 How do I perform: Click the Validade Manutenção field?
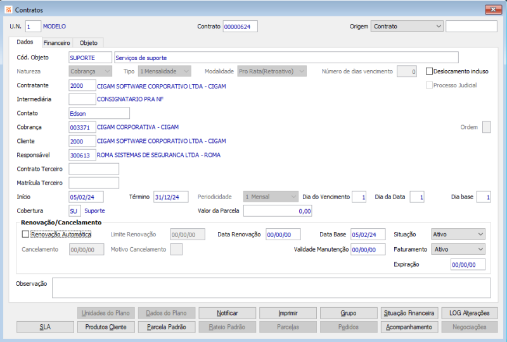(x=368, y=250)
